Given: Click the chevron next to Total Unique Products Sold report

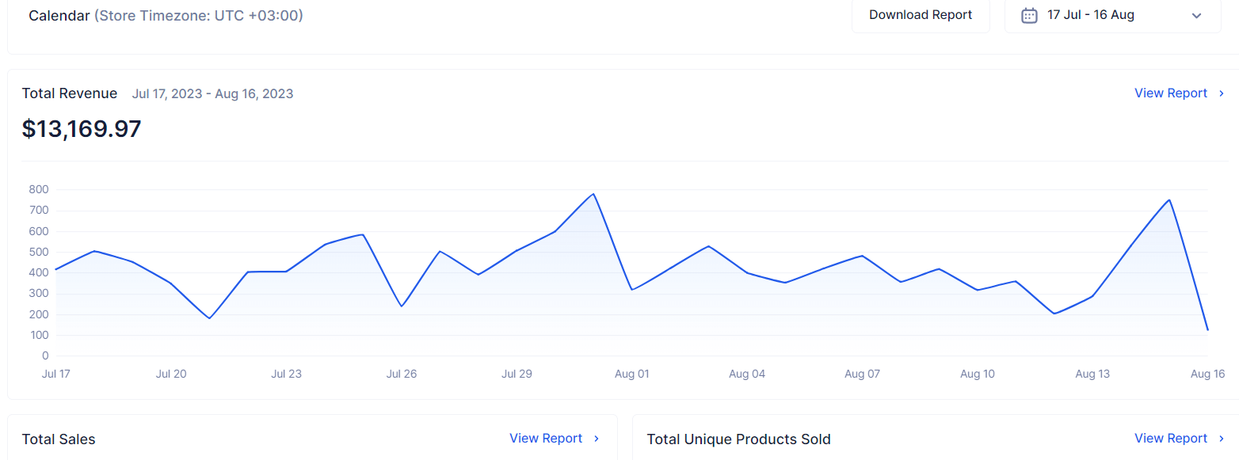Looking at the screenshot, I should (1221, 438).
